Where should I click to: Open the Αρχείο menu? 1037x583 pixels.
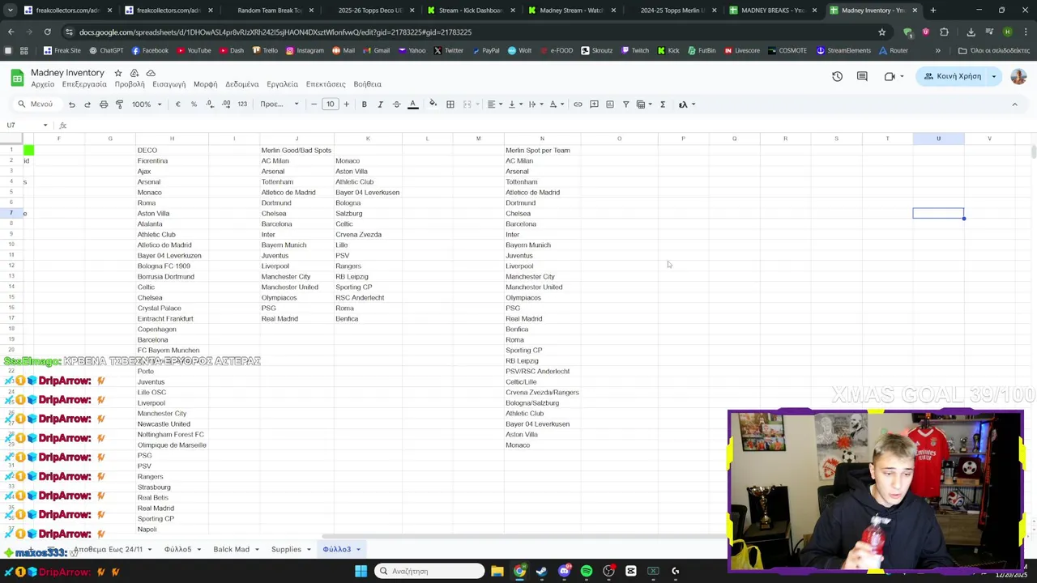[42, 84]
